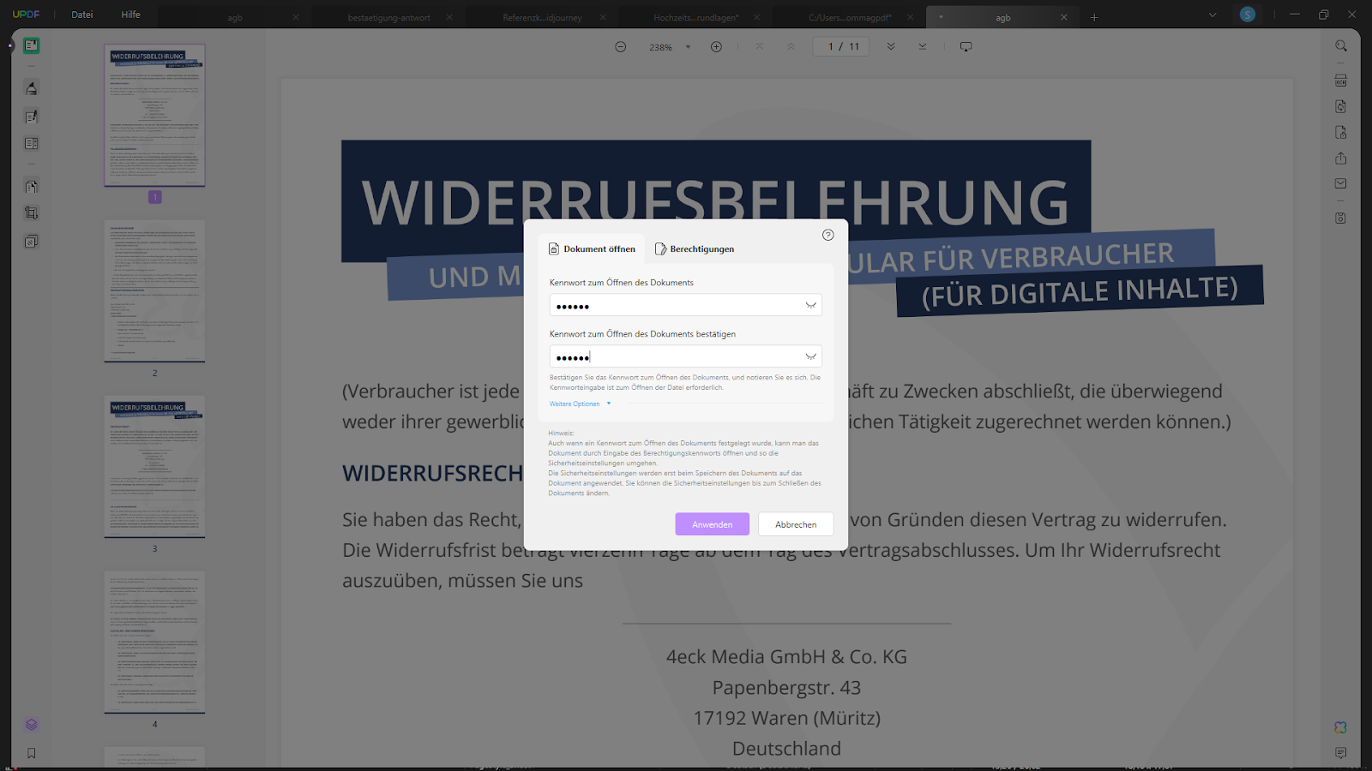The width and height of the screenshot is (1372, 771).
Task: Close the Hochzeits...rundlagen tab
Action: click(x=756, y=17)
